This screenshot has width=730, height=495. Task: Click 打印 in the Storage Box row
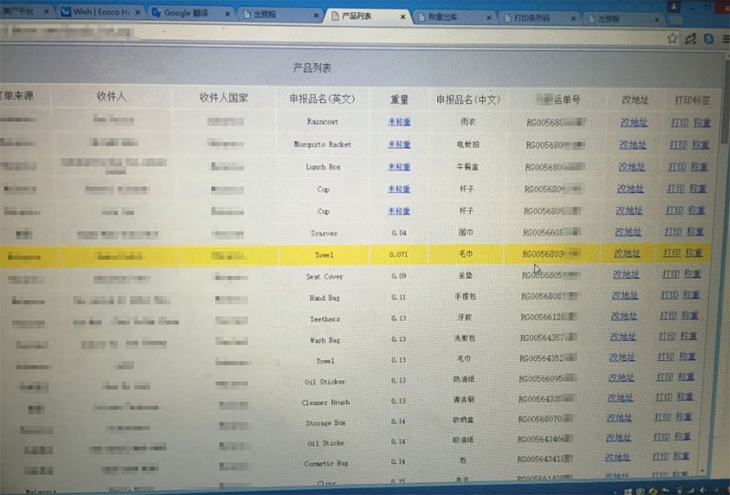point(662,417)
